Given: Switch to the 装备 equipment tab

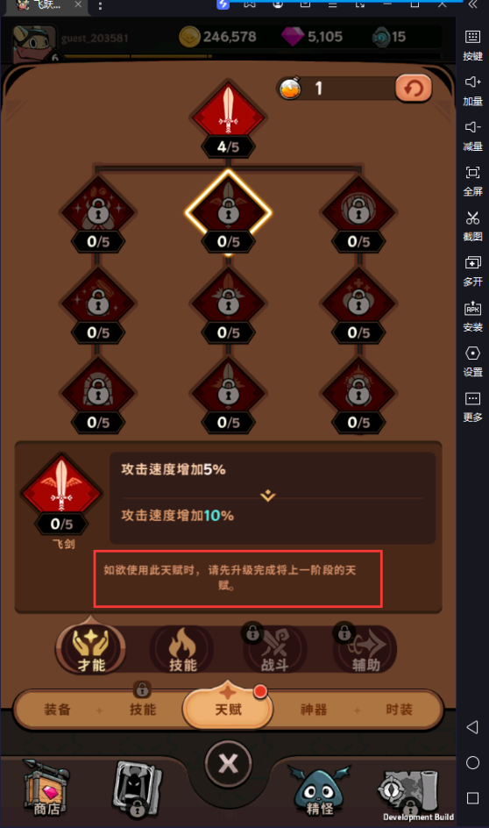Looking at the screenshot, I should pos(57,710).
